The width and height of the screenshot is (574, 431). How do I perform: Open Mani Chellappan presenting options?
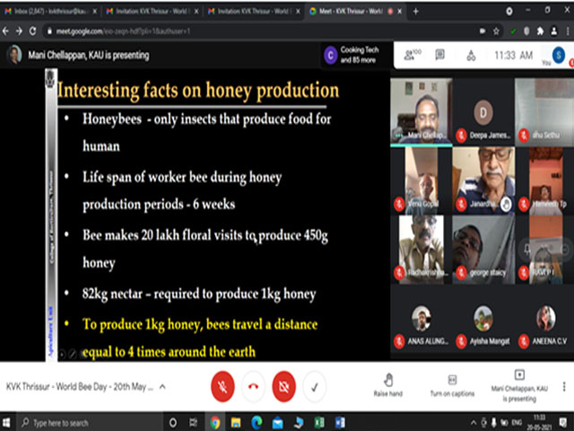click(x=518, y=385)
